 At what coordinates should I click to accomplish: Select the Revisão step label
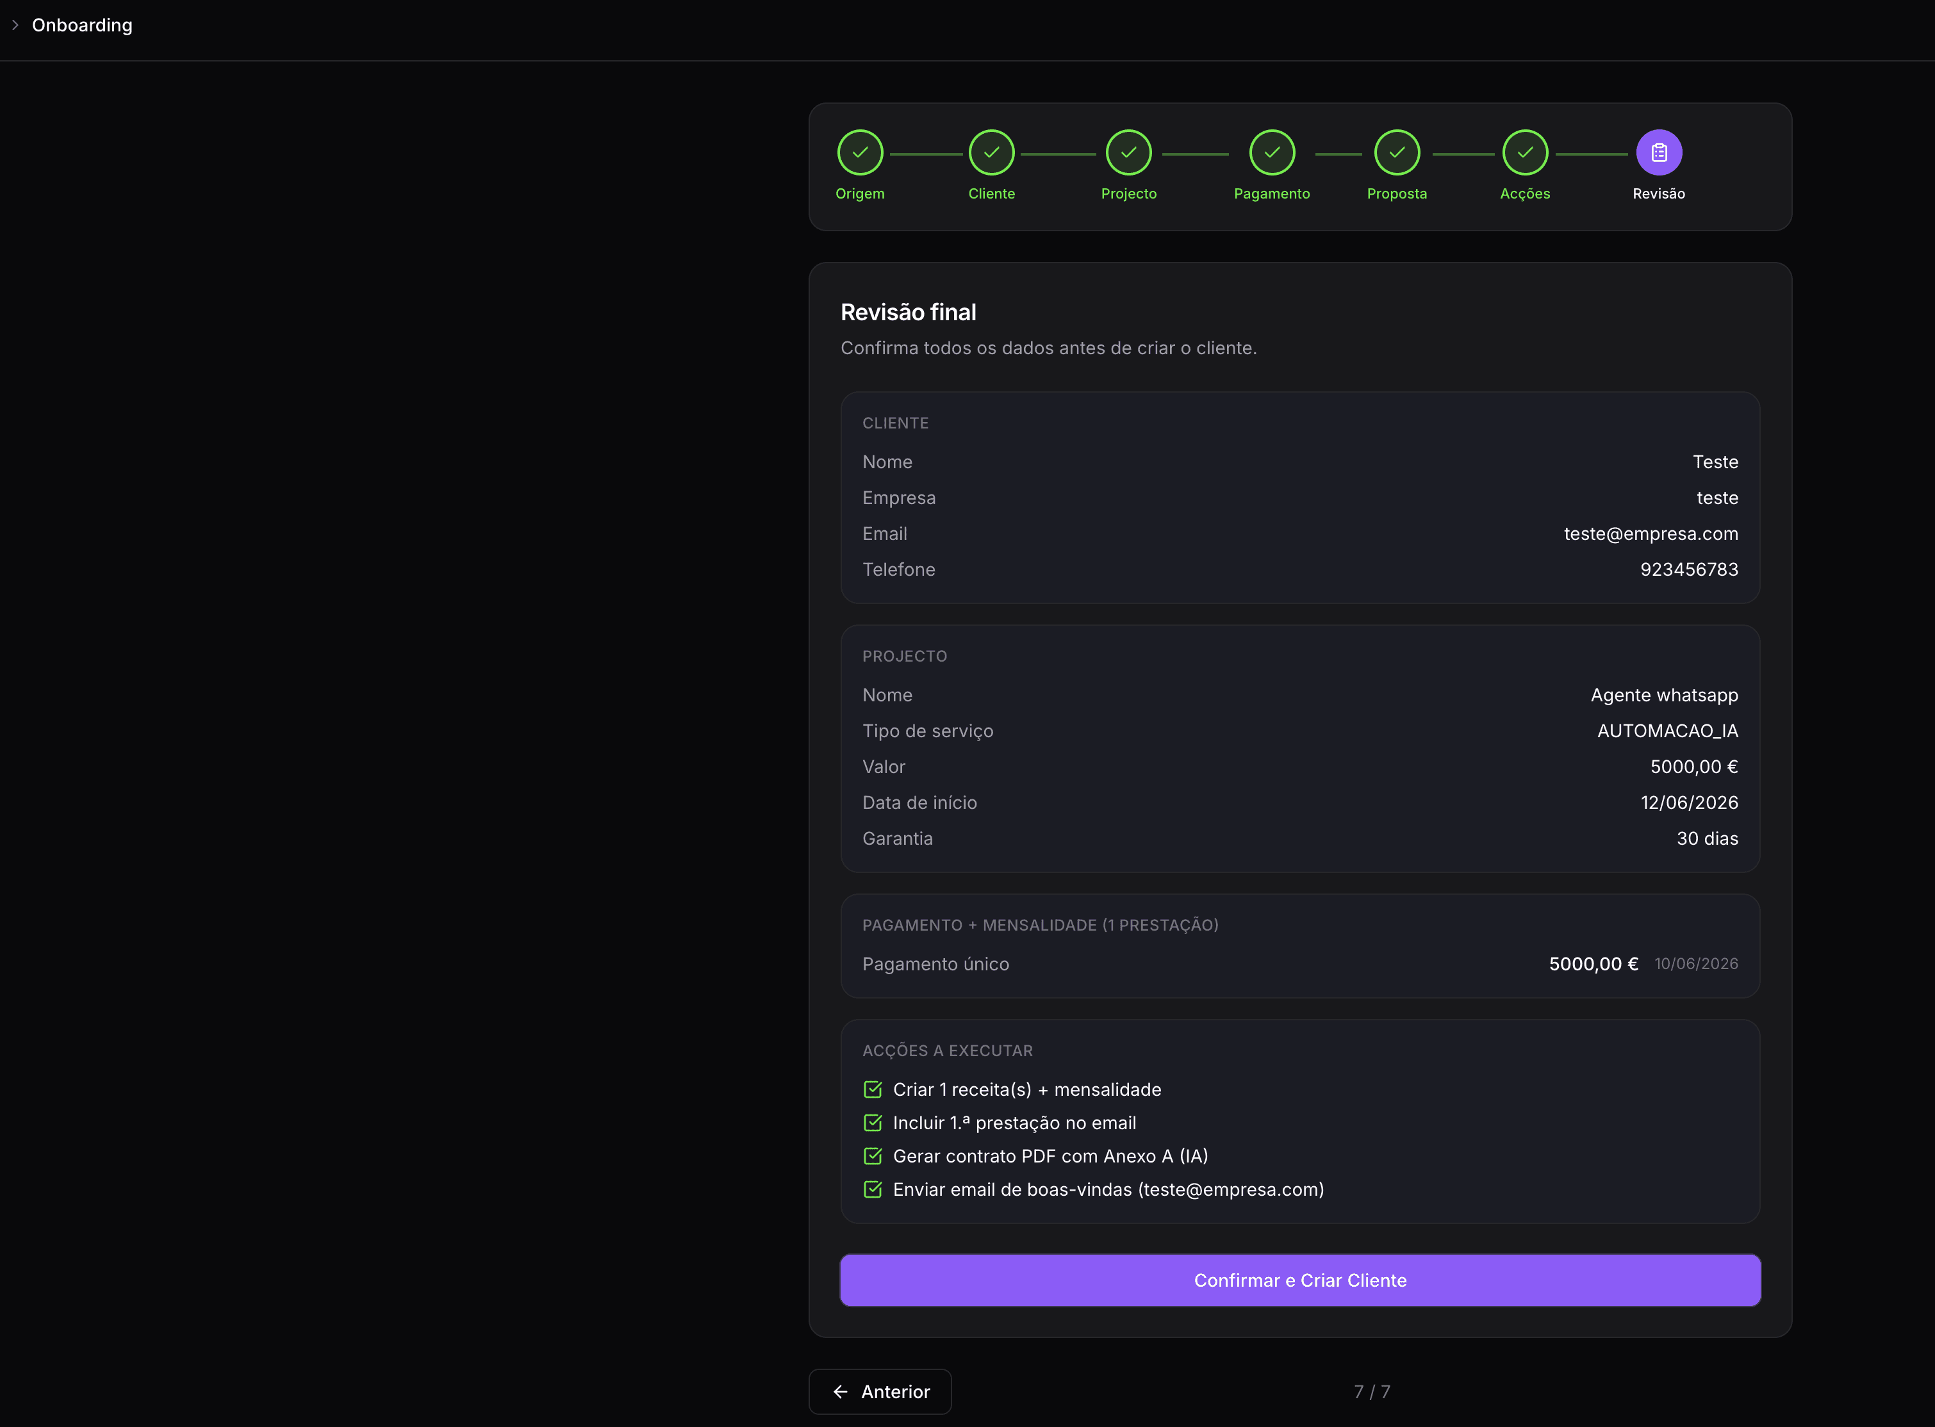click(1658, 193)
